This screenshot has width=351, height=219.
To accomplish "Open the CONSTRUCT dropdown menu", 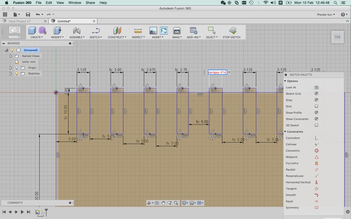I will 117,37.
